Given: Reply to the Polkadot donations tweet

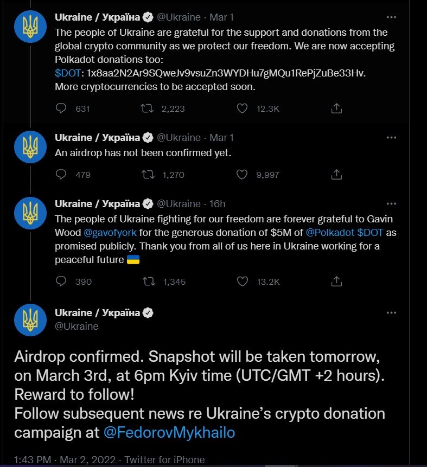Looking at the screenshot, I should [61, 108].
